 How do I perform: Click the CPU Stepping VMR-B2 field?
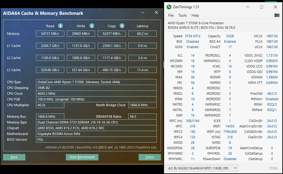tap(96, 88)
